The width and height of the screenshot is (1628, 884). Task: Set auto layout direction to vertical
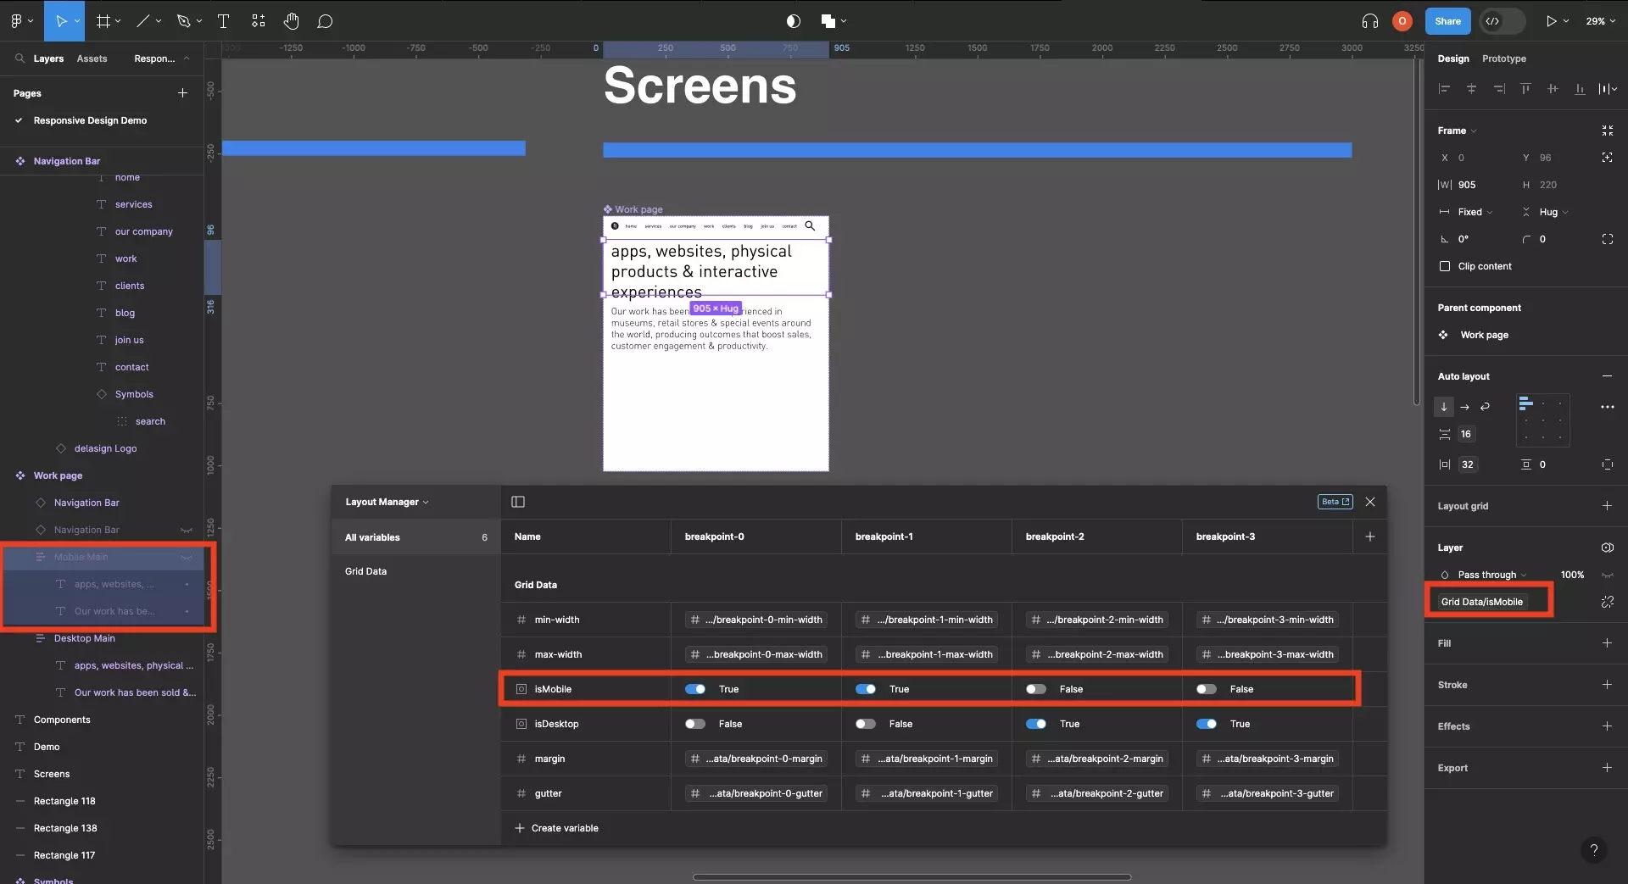point(1444,407)
